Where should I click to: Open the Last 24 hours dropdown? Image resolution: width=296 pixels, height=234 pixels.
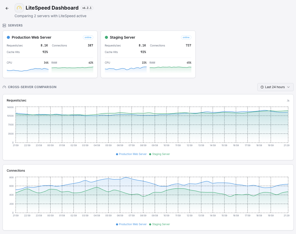pyautogui.click(x=275, y=87)
